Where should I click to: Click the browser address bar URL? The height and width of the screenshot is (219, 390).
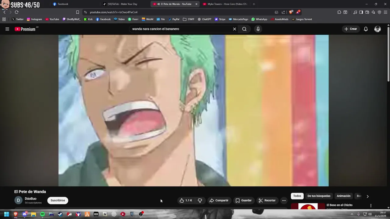coord(114,12)
